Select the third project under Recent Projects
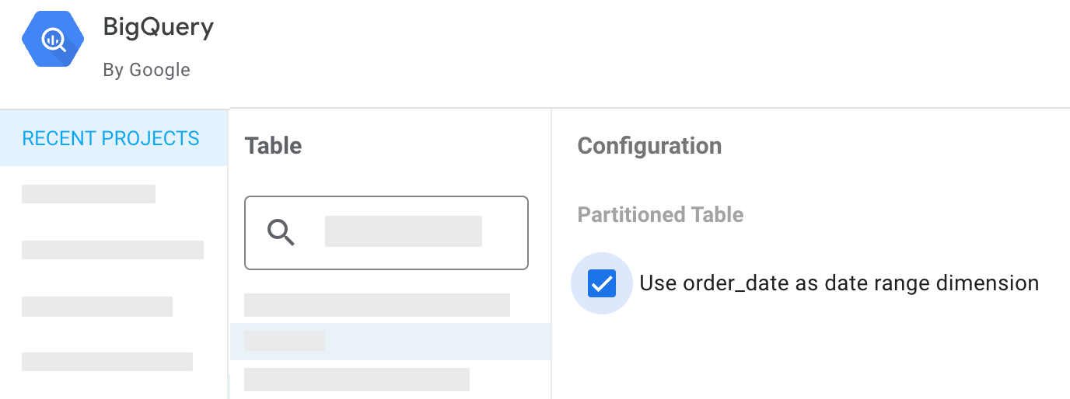Viewport: 1070px width, 399px height. pyautogui.click(x=97, y=307)
